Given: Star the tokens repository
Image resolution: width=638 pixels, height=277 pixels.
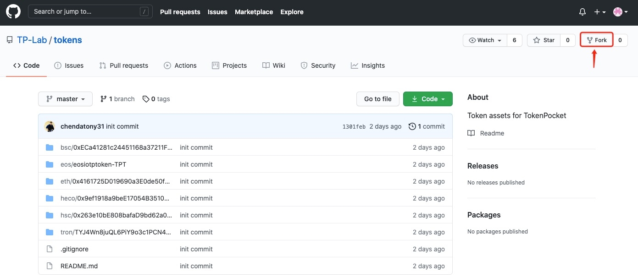Looking at the screenshot, I should [544, 40].
